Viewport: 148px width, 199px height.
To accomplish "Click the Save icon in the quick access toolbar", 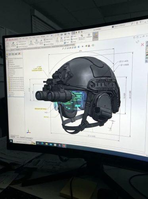I will point(62,34).
